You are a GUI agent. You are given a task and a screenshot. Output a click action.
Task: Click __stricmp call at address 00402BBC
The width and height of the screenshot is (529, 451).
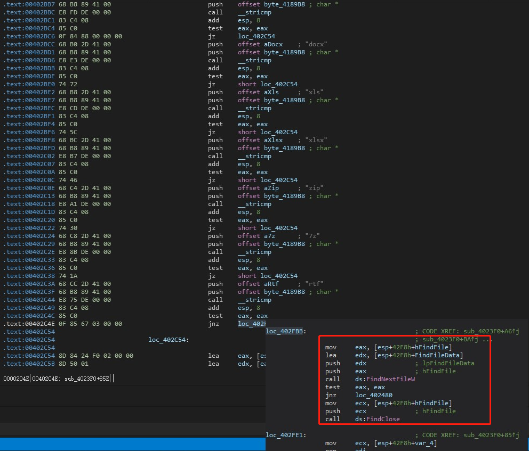tap(254, 12)
